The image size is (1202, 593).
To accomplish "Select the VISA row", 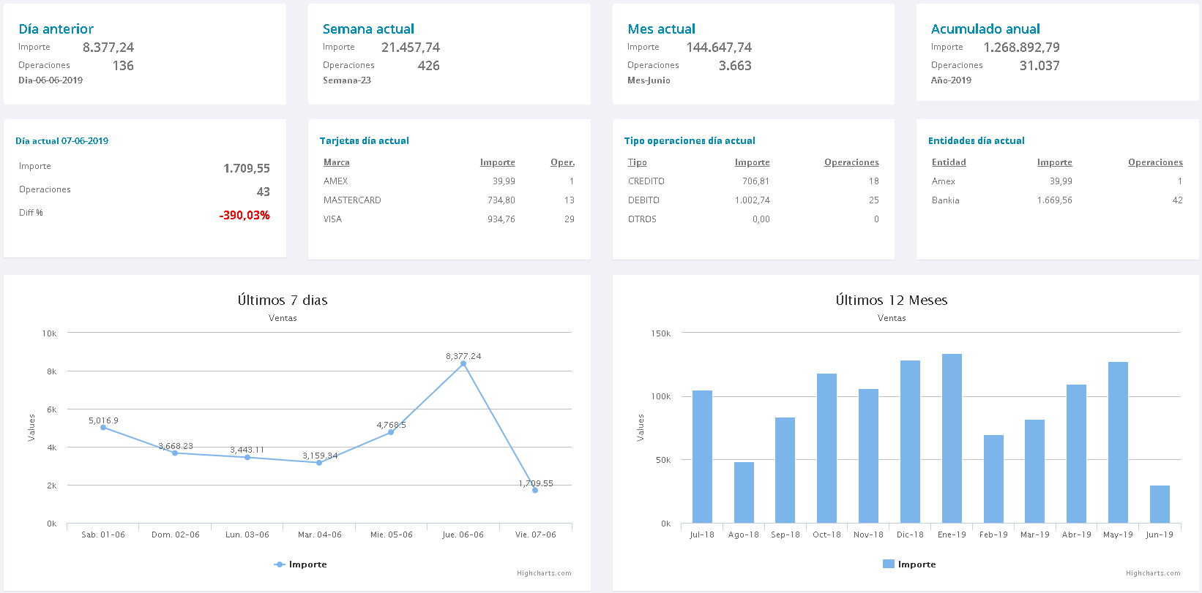I will click(x=449, y=219).
